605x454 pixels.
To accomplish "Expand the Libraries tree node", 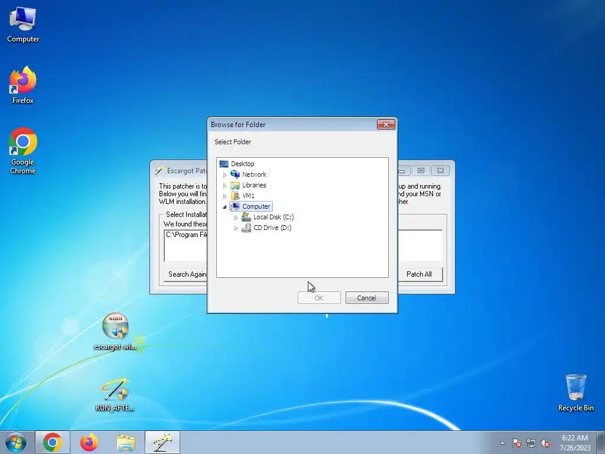I will tap(225, 186).
